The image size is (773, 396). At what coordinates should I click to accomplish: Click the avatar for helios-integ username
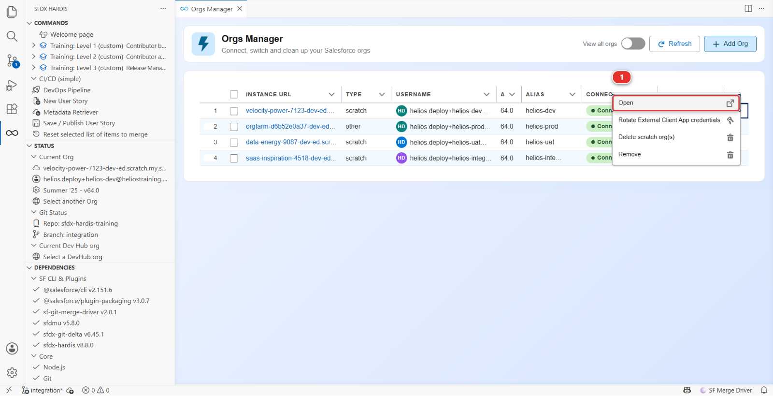pyautogui.click(x=401, y=158)
